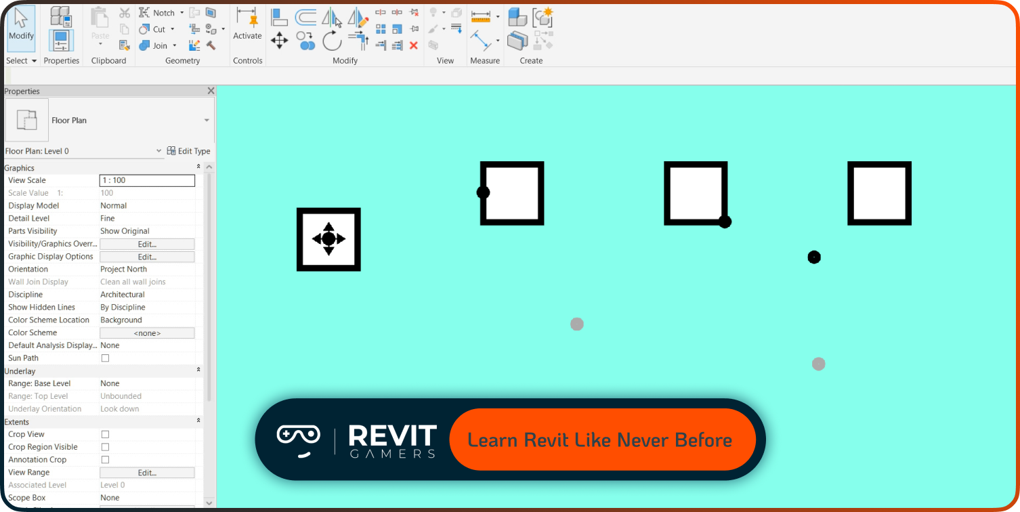Click the Create Assembly cube icon
This screenshot has width=1020, height=512.
(x=518, y=17)
